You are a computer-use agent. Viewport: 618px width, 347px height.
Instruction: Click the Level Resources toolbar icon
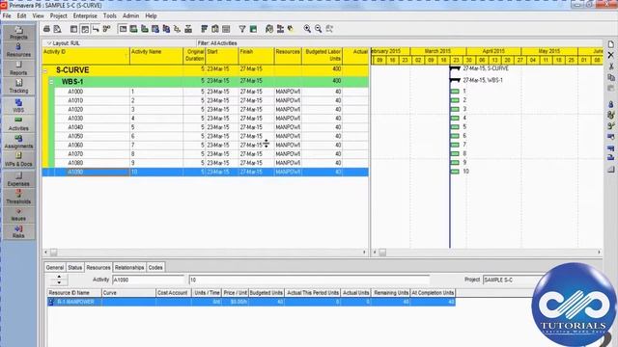(280, 29)
